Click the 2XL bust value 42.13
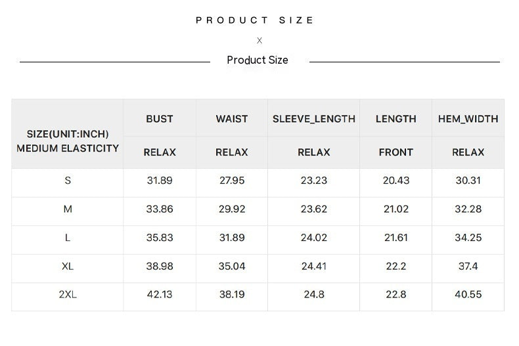 pos(160,295)
